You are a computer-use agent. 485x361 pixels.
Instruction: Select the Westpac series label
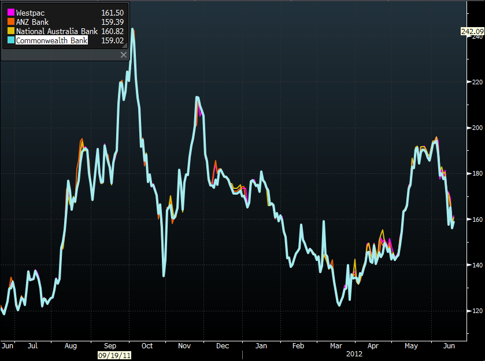[x=30, y=13]
